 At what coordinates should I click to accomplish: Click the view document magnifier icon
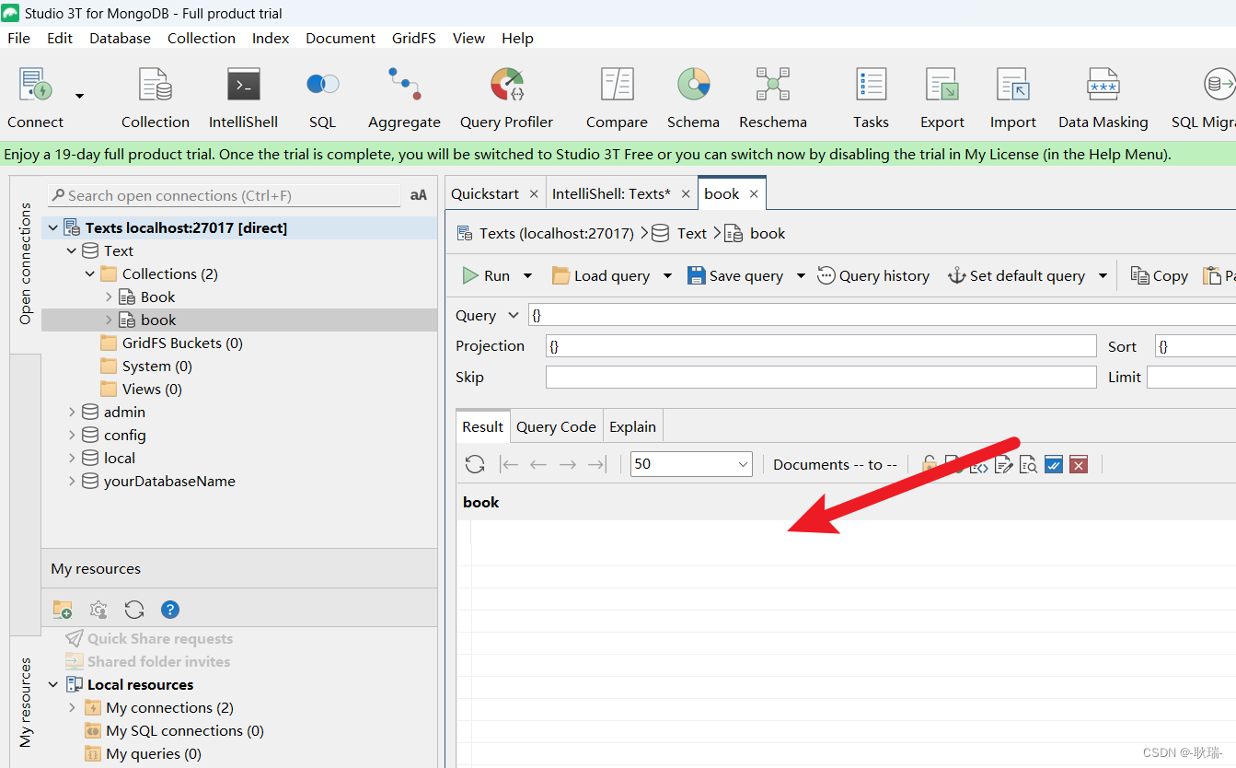tap(1028, 464)
